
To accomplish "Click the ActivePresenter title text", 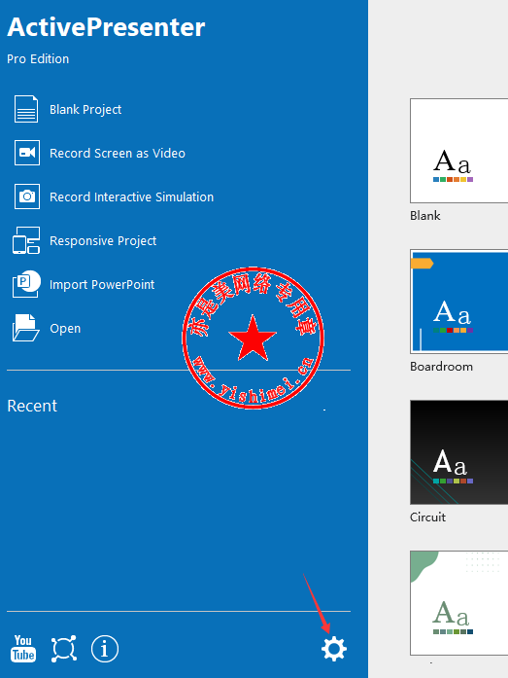I will tap(106, 27).
